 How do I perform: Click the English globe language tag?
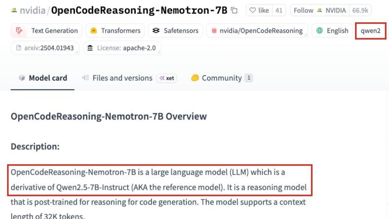[332, 31]
